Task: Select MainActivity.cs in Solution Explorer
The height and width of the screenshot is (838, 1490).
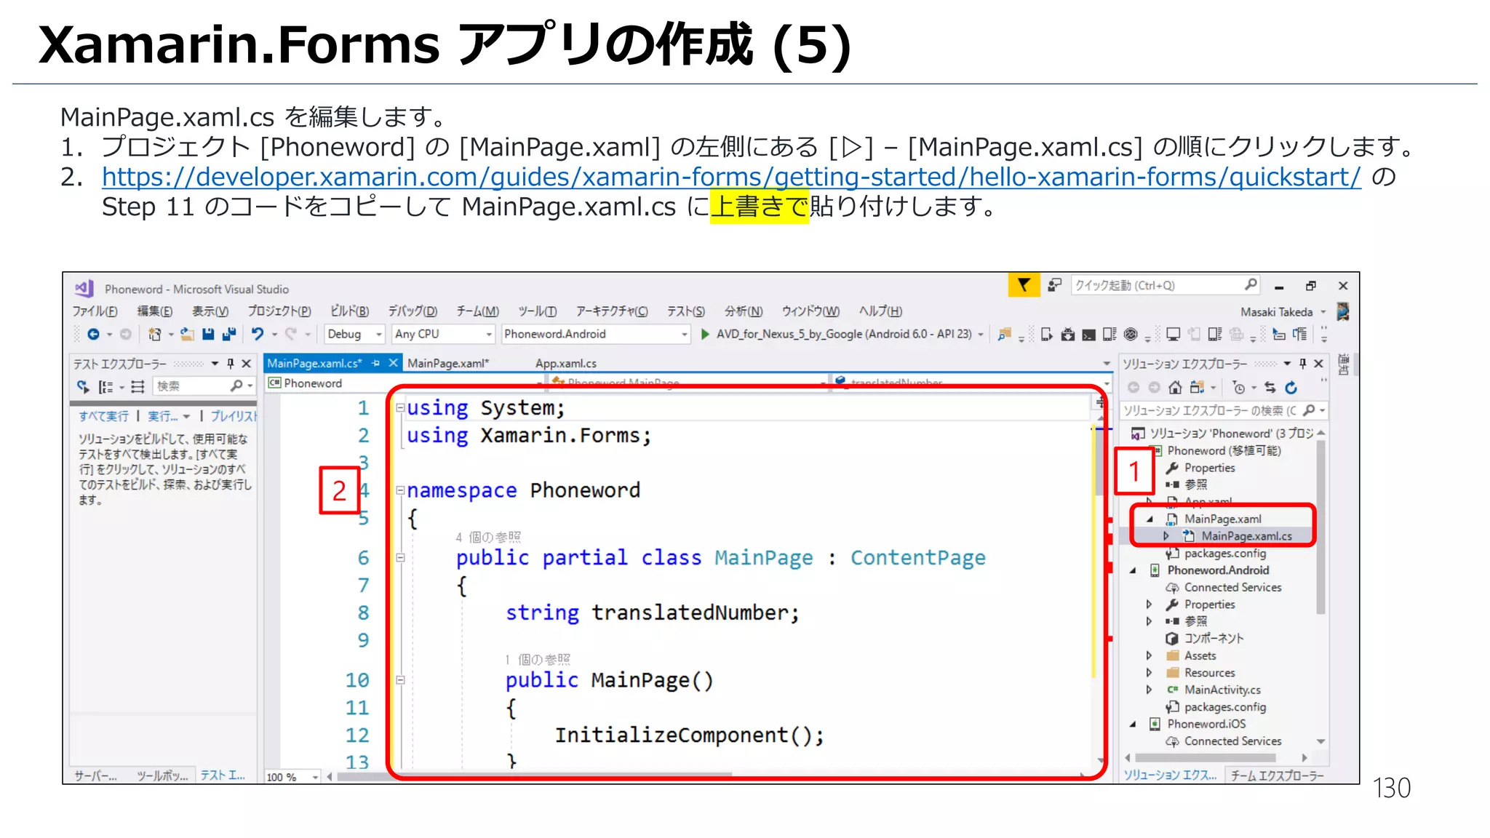Action: tap(1222, 690)
